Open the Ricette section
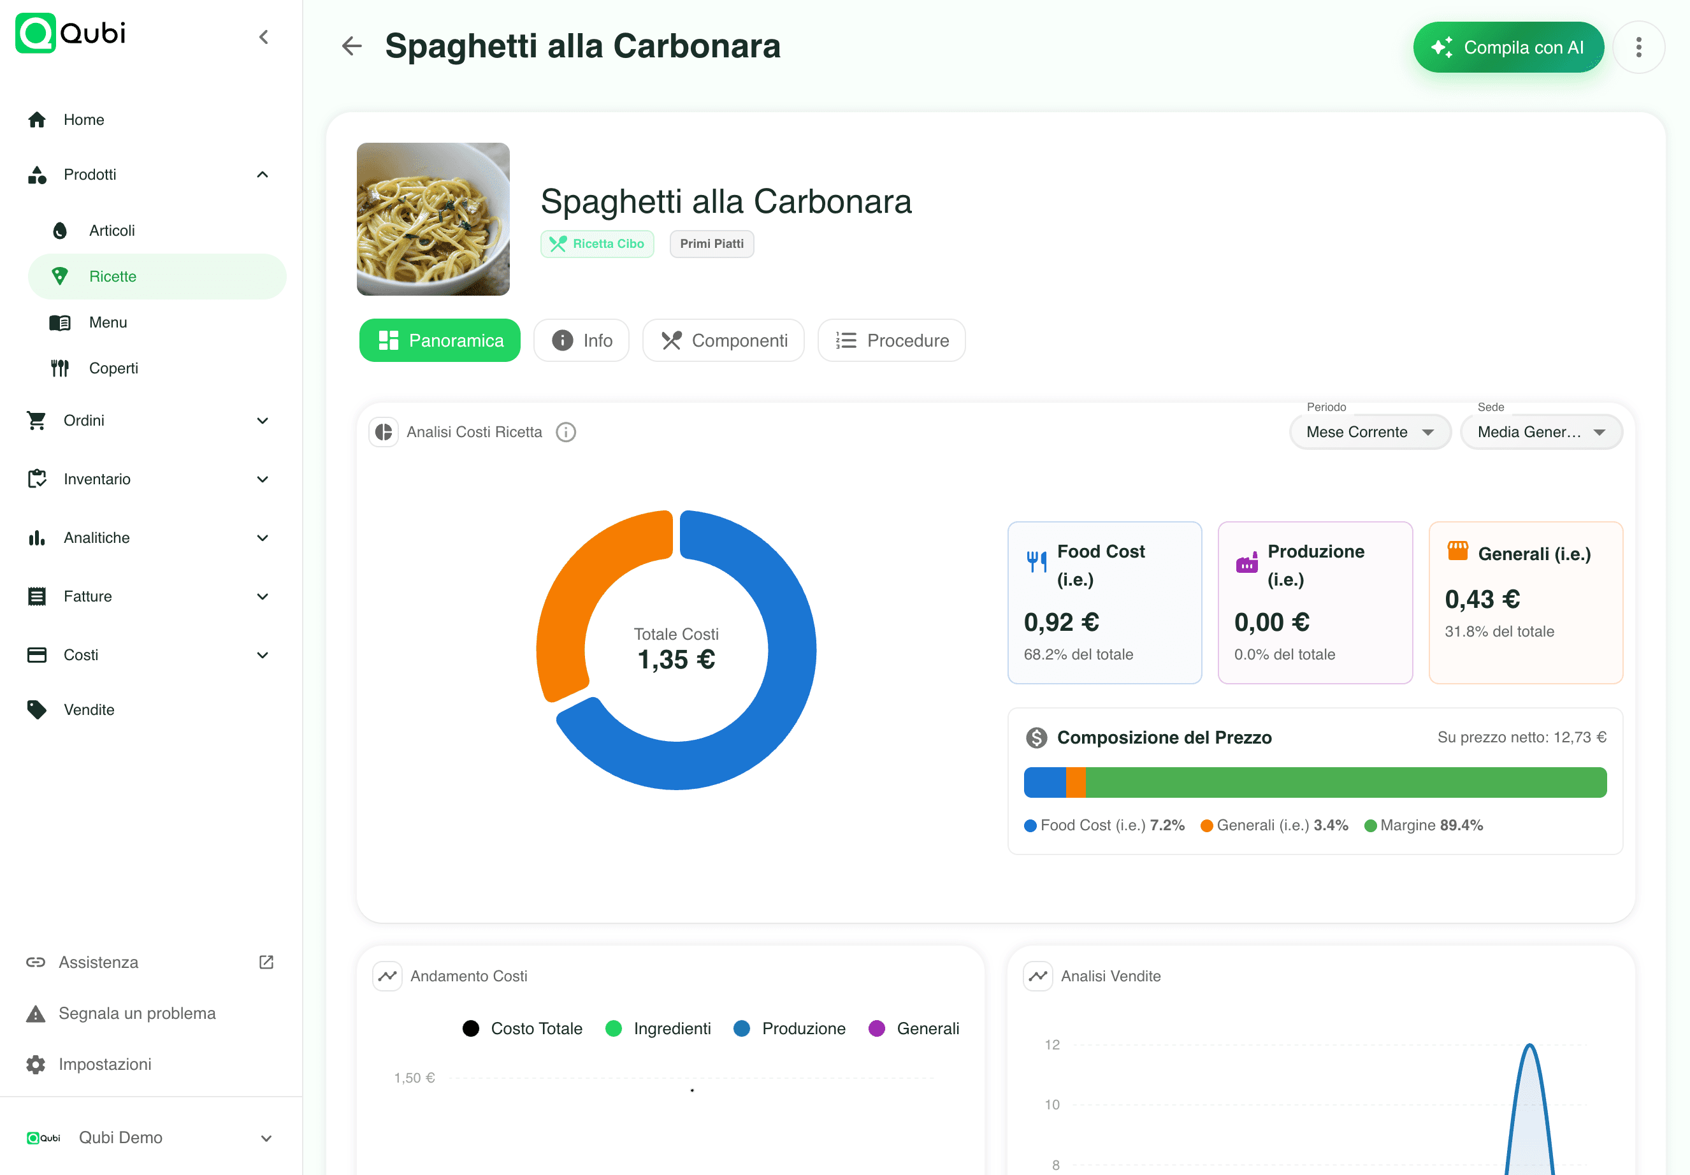The image size is (1690, 1175). (112, 276)
